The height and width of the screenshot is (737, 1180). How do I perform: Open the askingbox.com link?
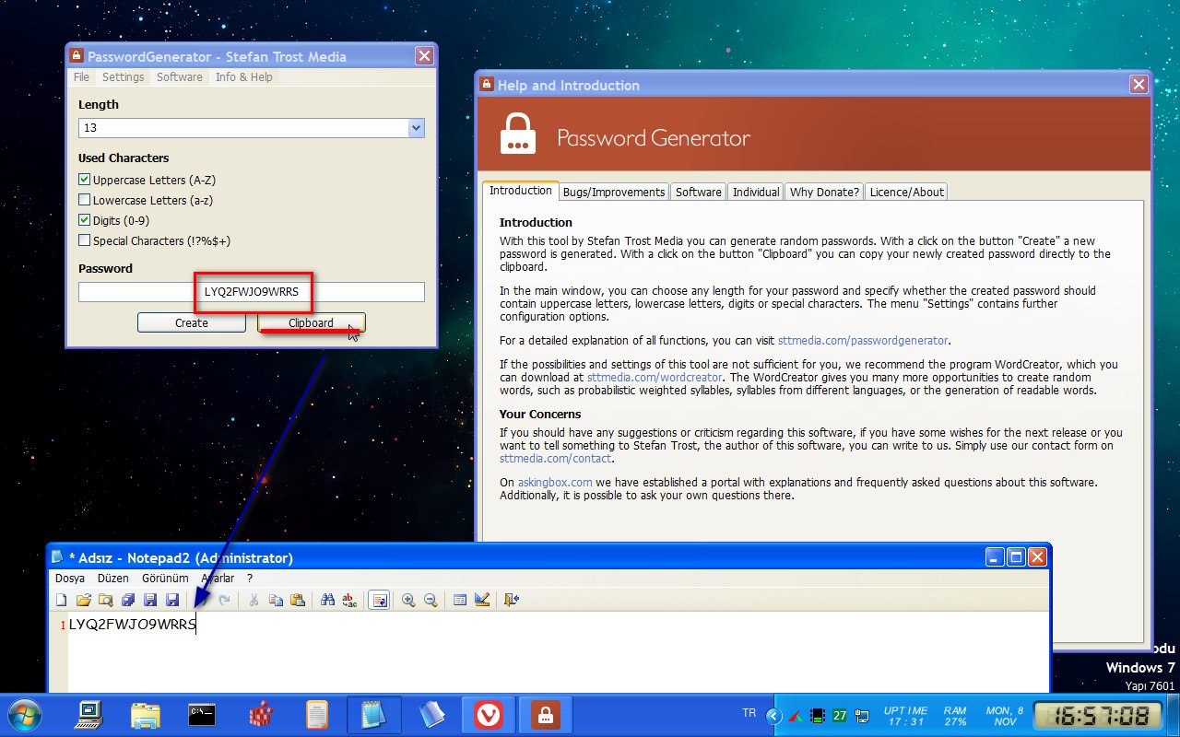click(553, 482)
